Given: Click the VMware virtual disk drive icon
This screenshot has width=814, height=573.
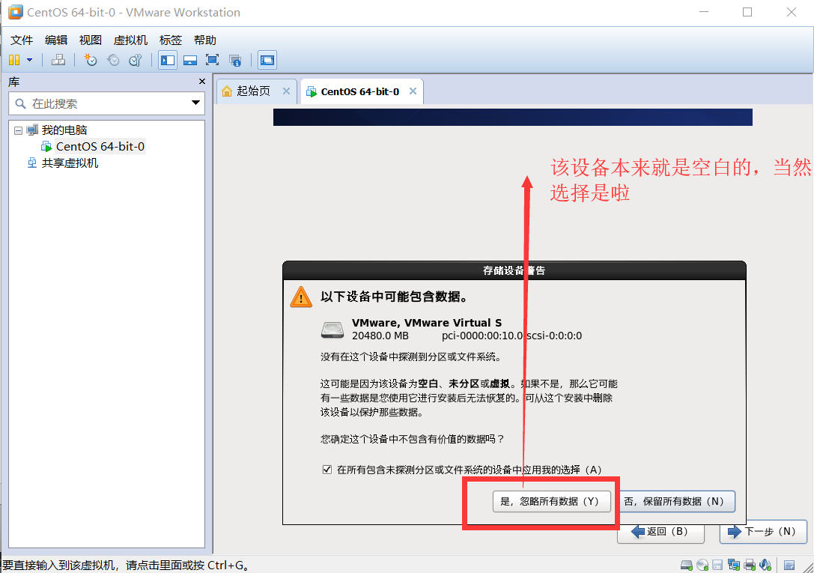Looking at the screenshot, I should point(332,330).
